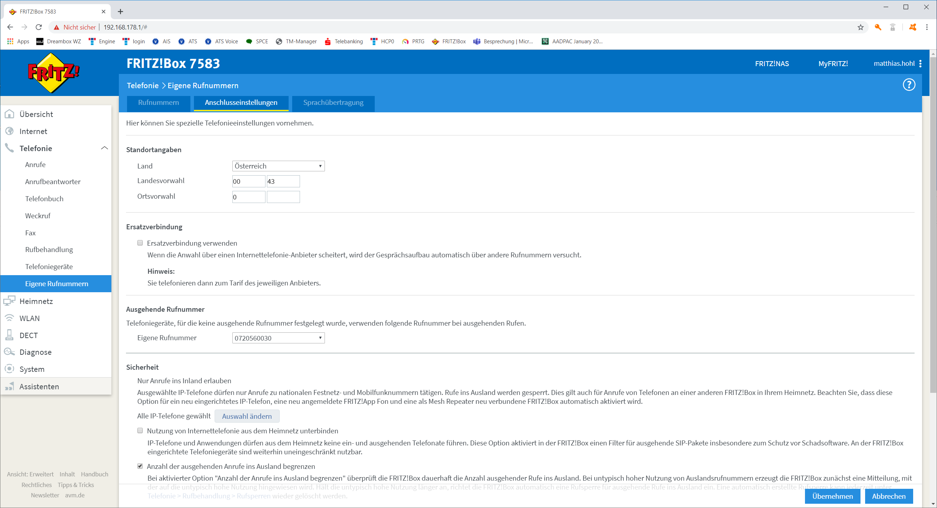Image resolution: width=937 pixels, height=508 pixels.
Task: Open a new browser tab
Action: (120, 12)
